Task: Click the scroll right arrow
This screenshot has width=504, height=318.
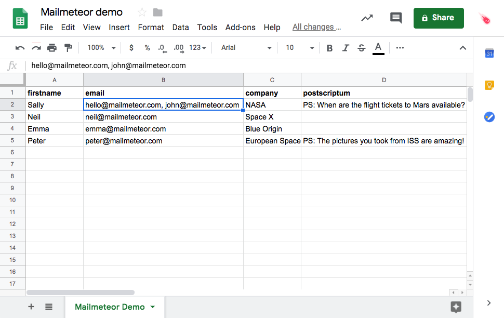Action: tap(462, 293)
